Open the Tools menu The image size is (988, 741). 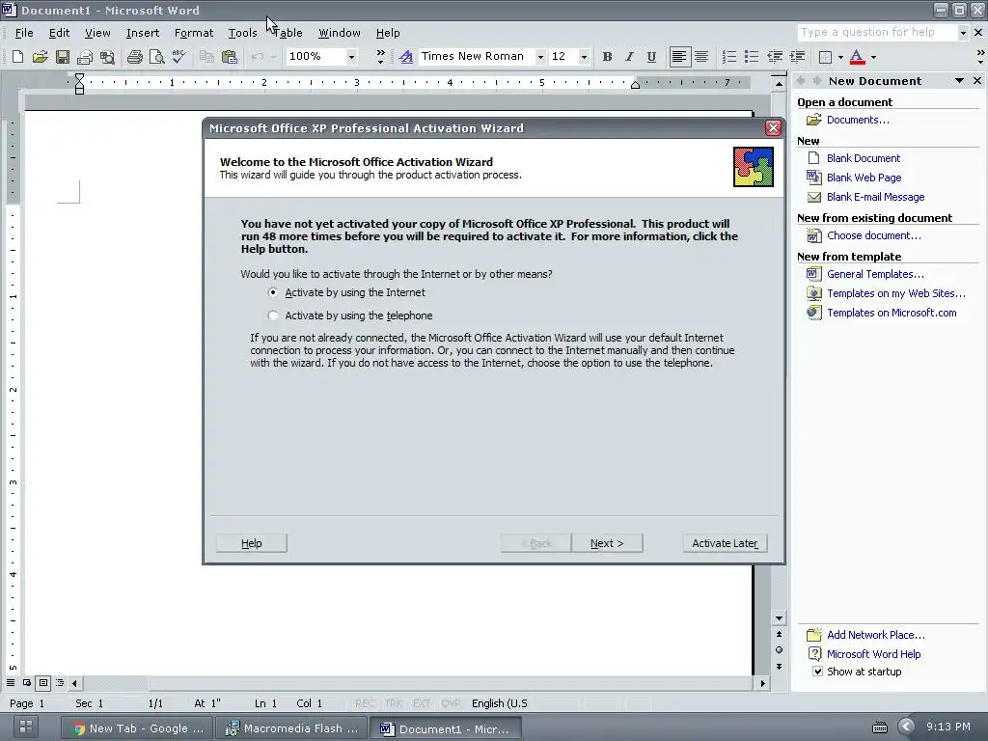(x=242, y=33)
